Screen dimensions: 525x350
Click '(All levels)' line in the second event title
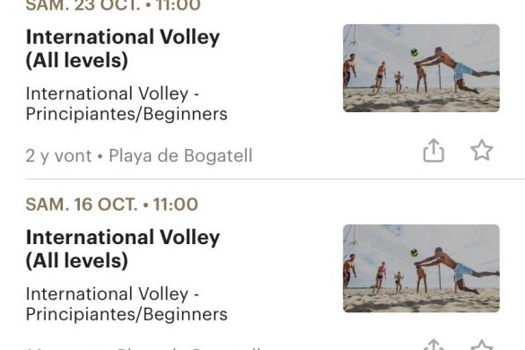coord(77,261)
